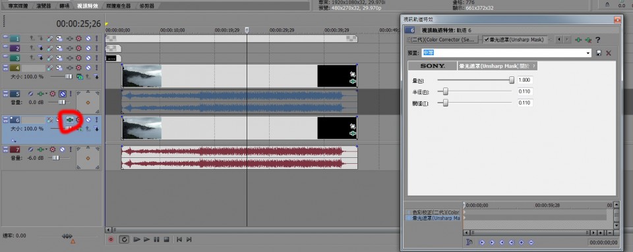The height and width of the screenshot is (252, 633).
Task: Click sync cursor icon in keyframe controller
Action: (x=469, y=242)
